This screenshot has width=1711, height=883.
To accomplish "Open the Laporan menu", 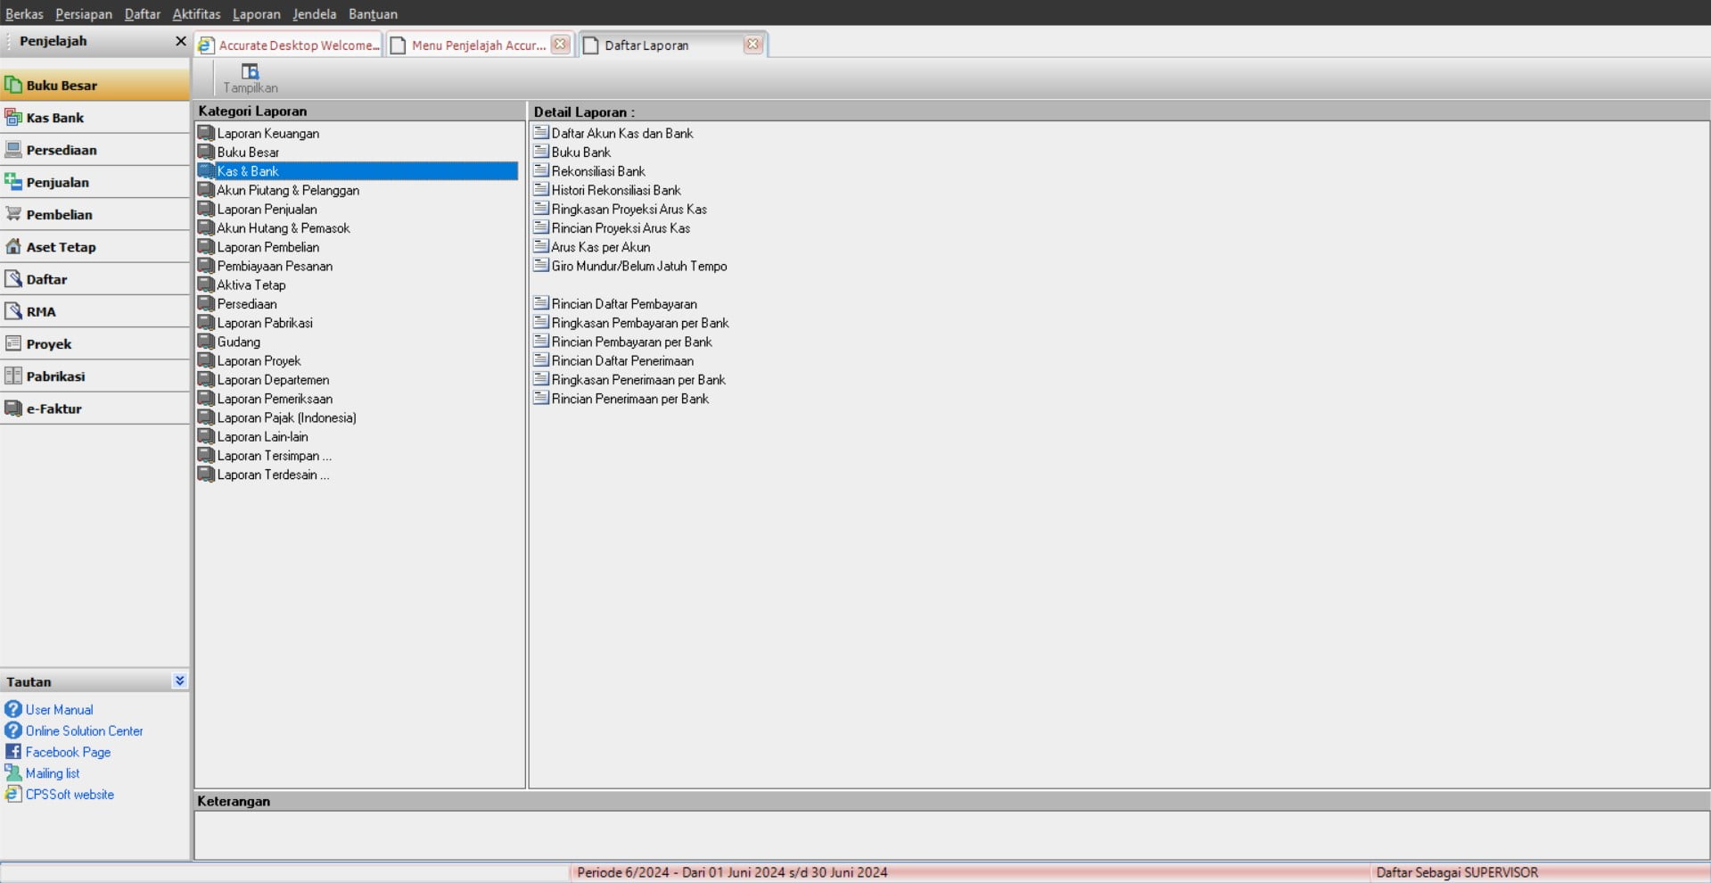I will pyautogui.click(x=256, y=14).
